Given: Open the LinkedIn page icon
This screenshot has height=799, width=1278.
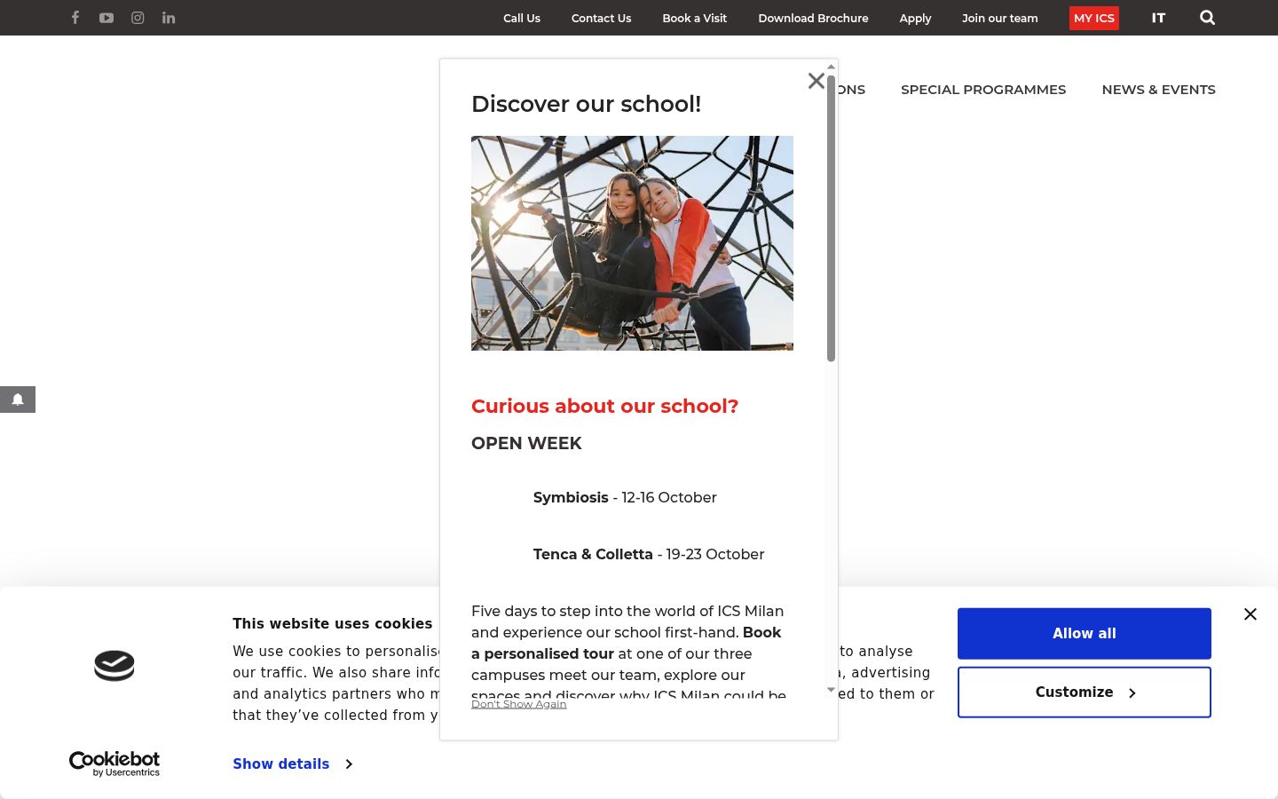Looking at the screenshot, I should click(x=169, y=18).
